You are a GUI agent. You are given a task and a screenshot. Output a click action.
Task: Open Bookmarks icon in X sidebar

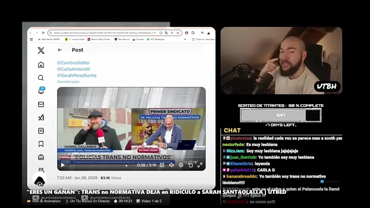point(41,144)
